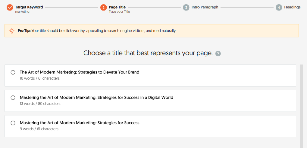This screenshot has width=307, height=148.
Task: Click the title text ending "Strategies for Success"
Action: click(x=80, y=123)
